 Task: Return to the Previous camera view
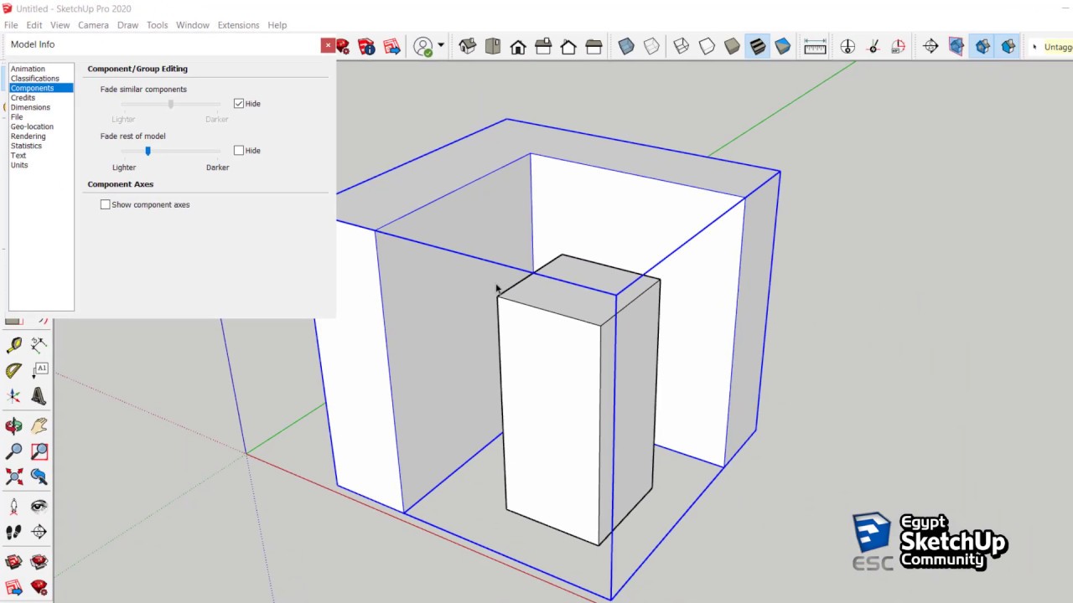(x=39, y=477)
